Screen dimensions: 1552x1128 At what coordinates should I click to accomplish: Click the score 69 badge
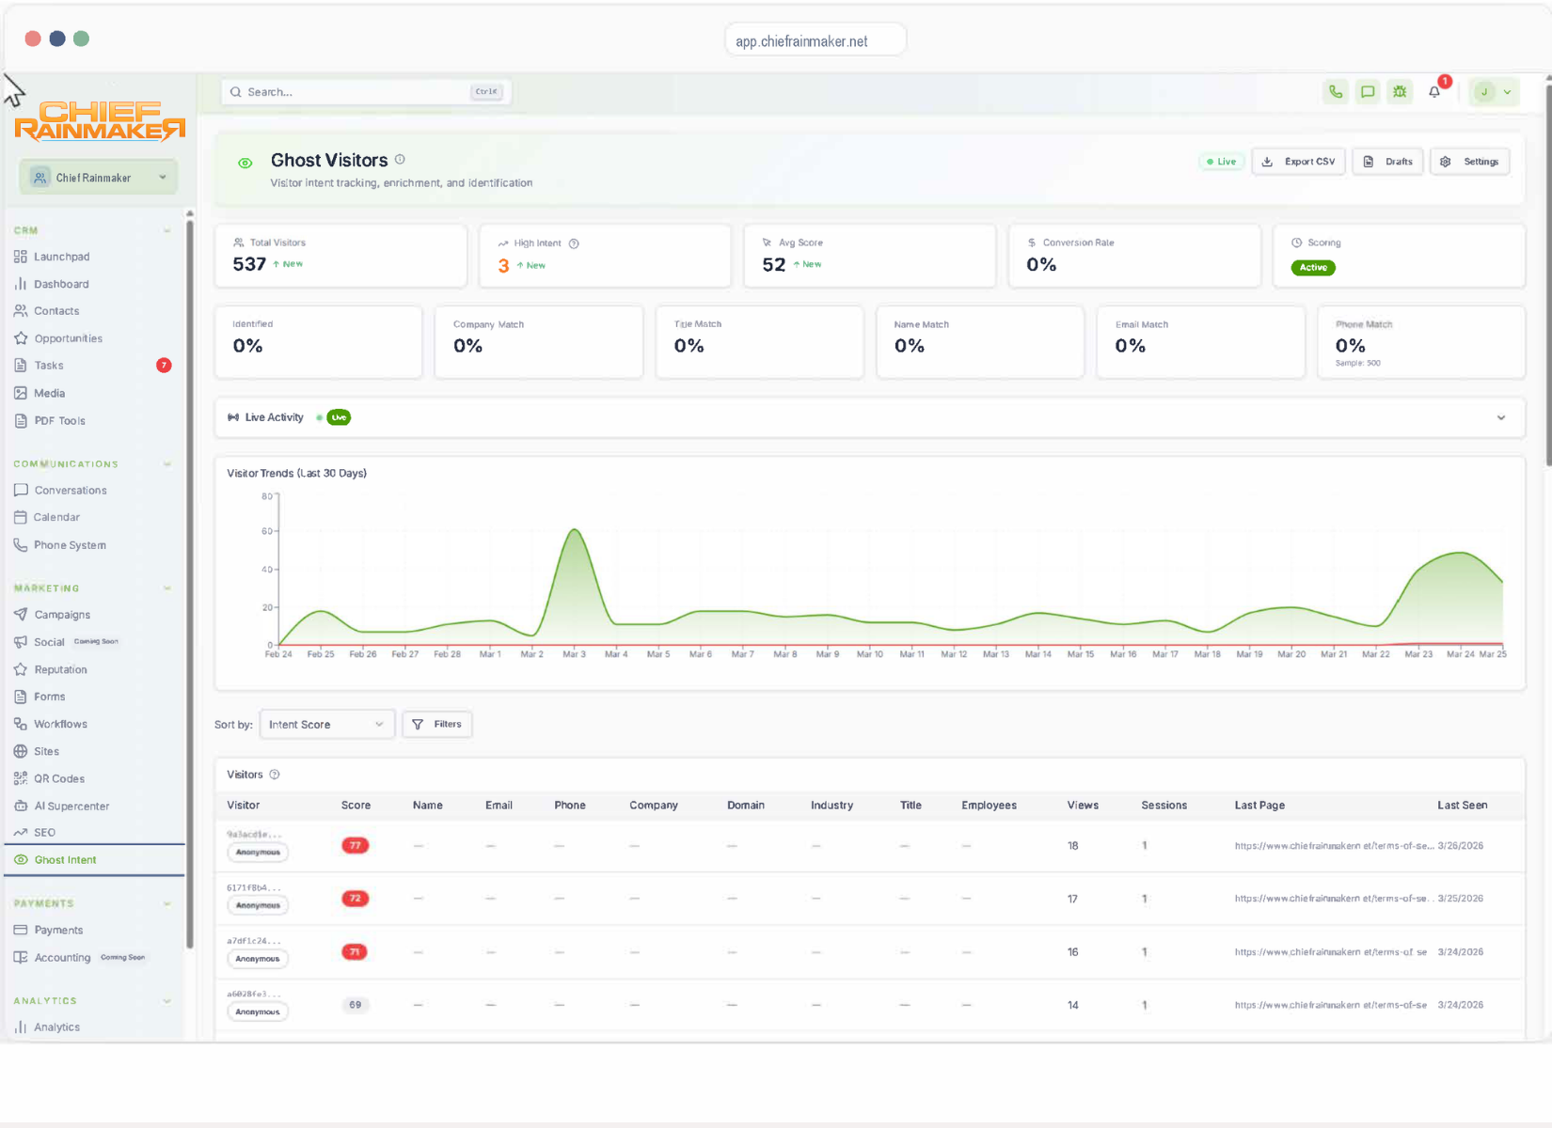pyautogui.click(x=356, y=1005)
